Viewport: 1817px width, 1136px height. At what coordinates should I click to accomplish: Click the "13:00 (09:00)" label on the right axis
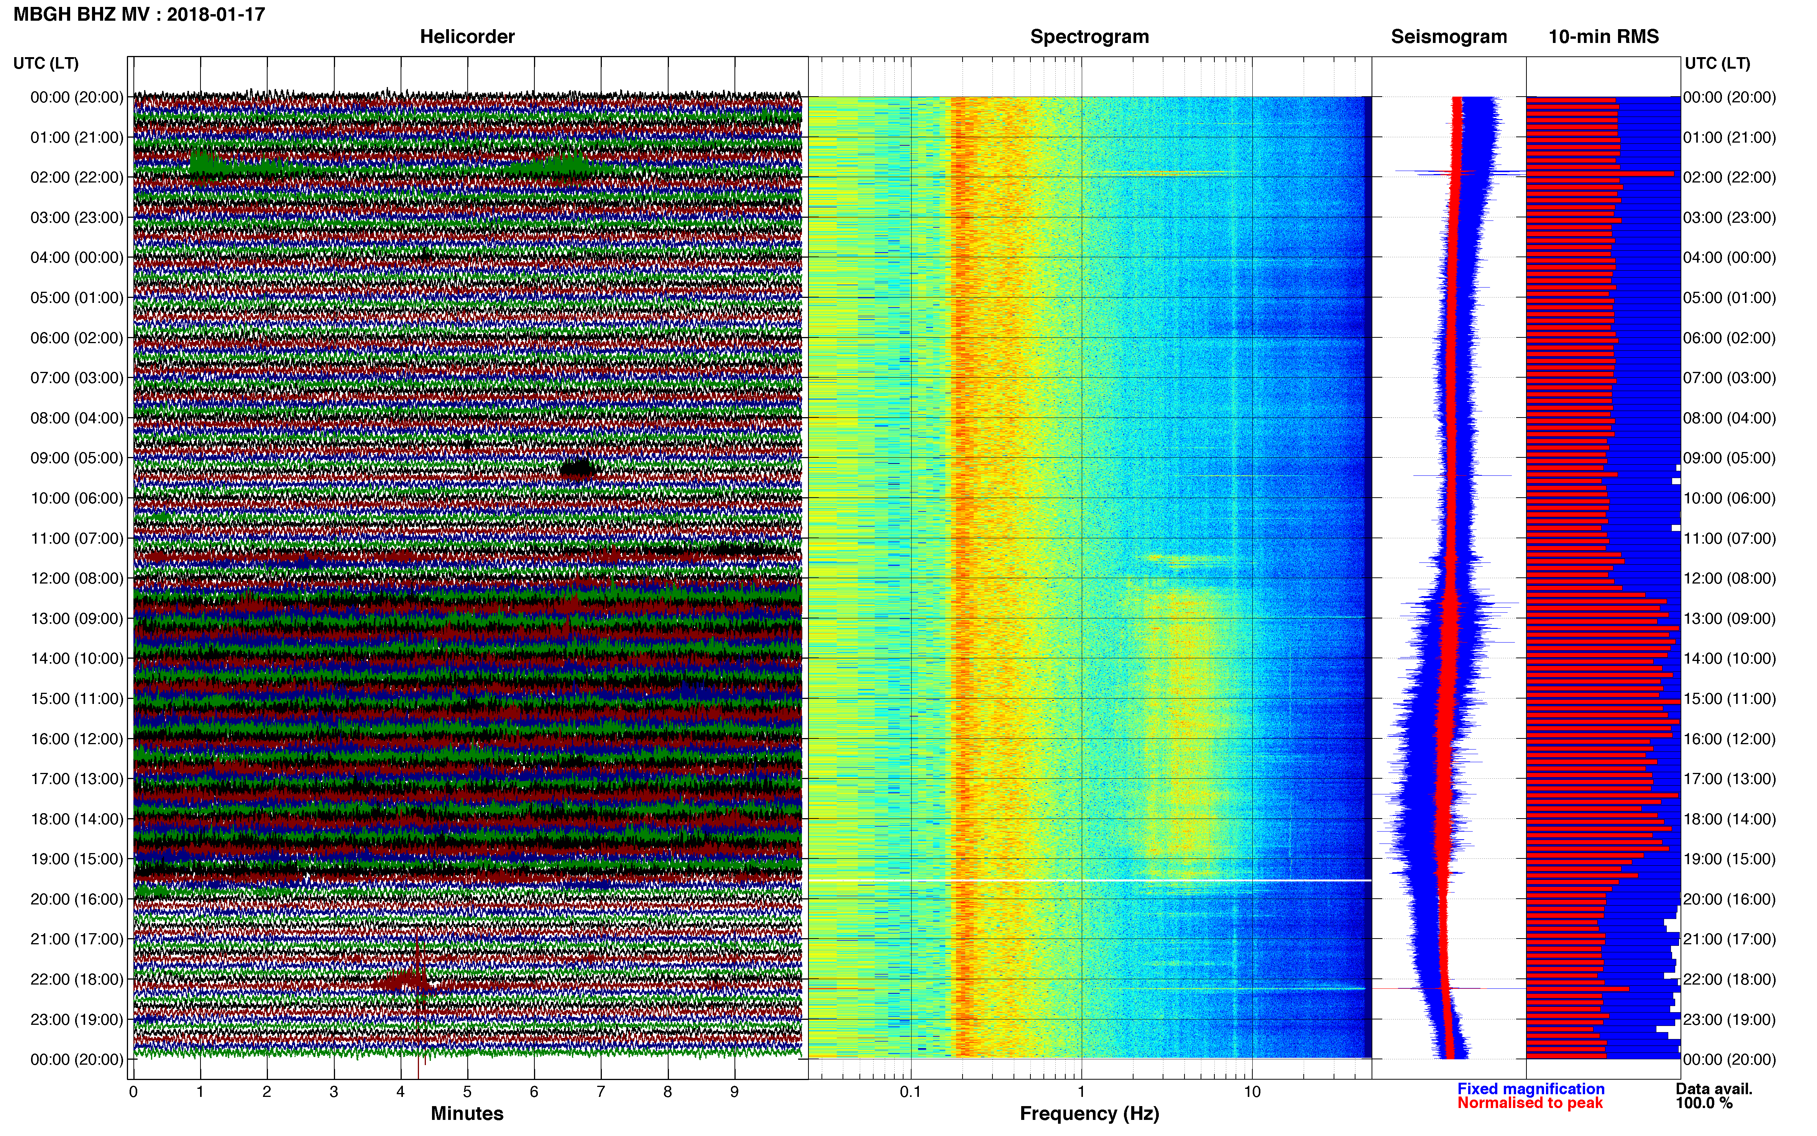click(1729, 618)
